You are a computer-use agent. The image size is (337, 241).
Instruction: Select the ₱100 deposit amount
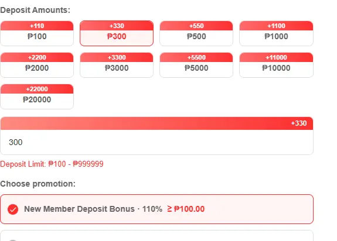pos(37,33)
